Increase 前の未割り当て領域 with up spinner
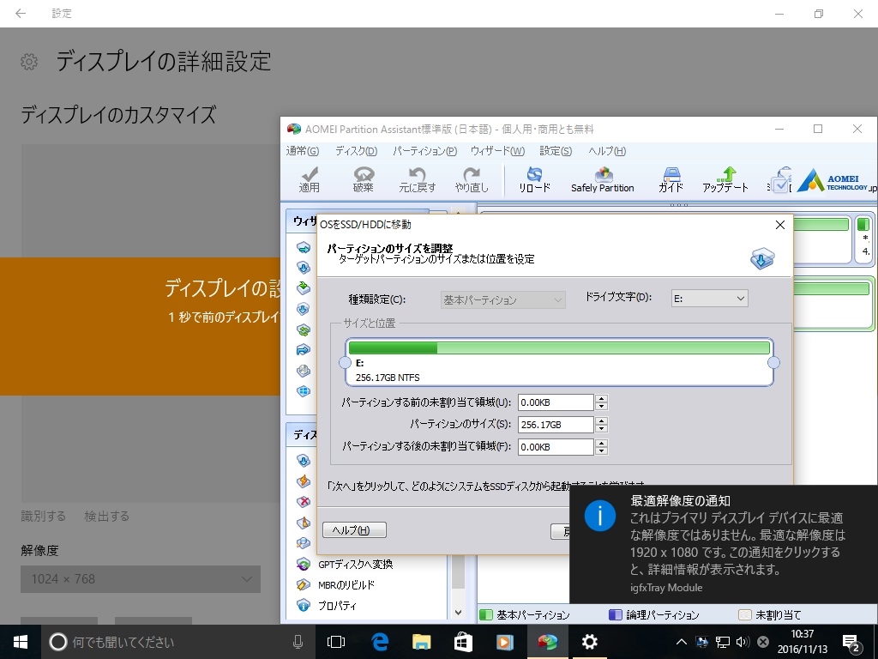 coord(602,398)
